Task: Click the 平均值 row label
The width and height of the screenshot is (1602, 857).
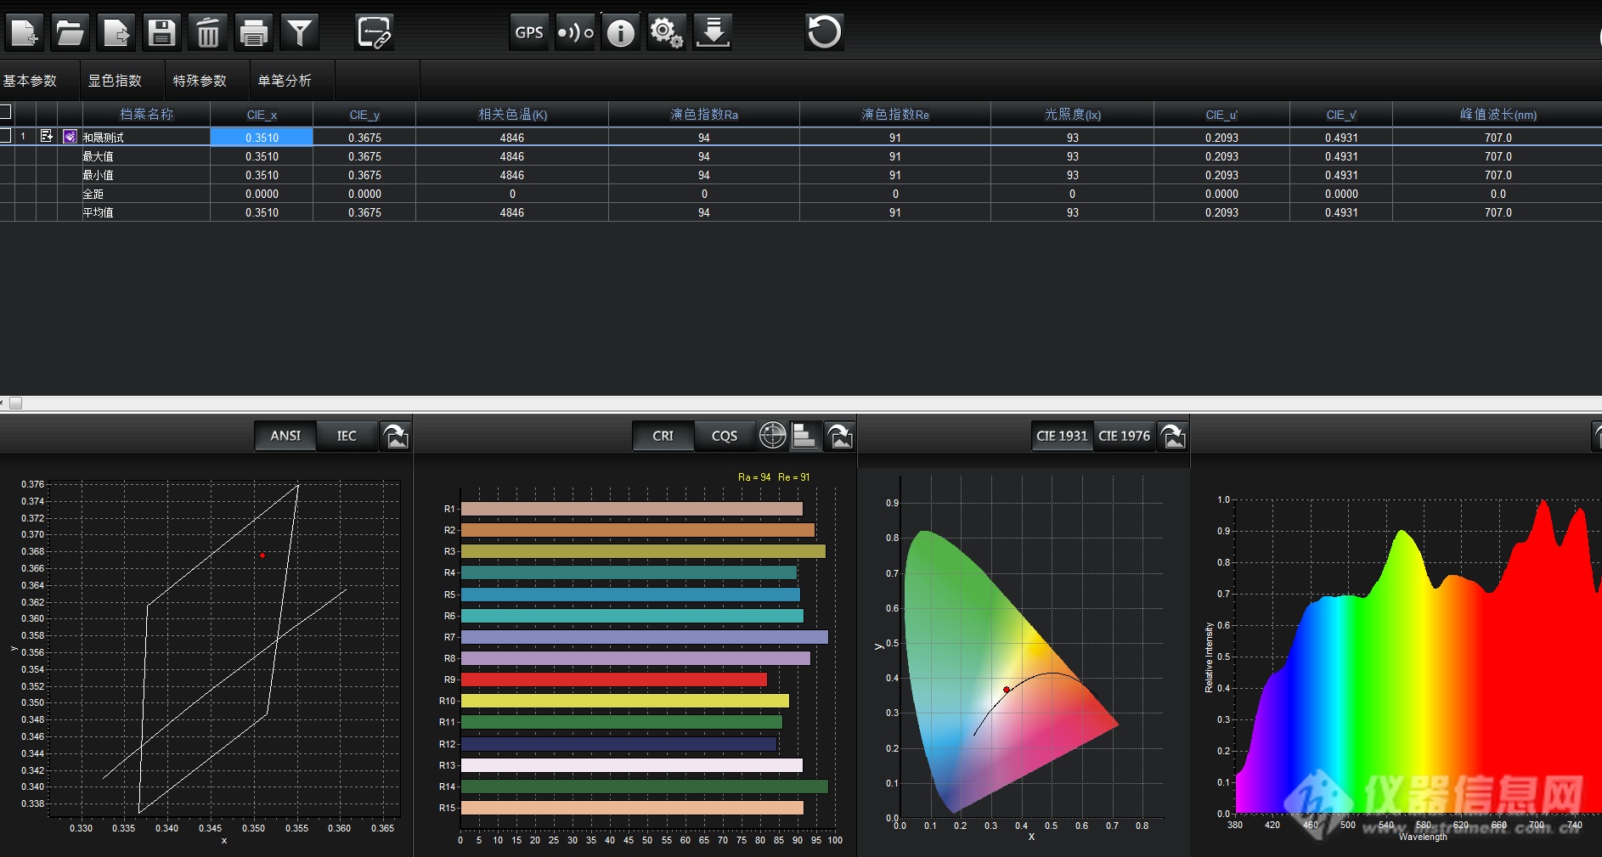Action: (x=98, y=212)
